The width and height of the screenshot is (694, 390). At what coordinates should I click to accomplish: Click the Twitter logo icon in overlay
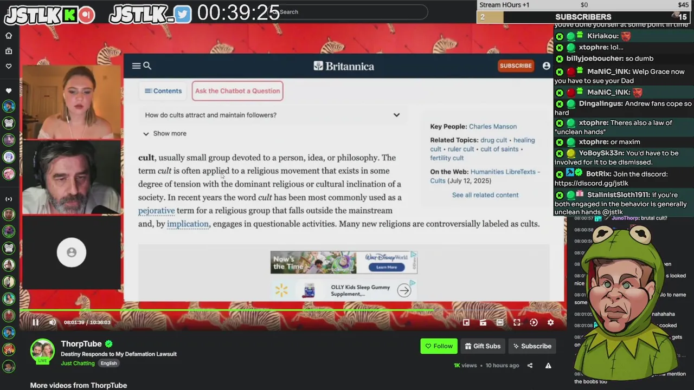(x=183, y=15)
